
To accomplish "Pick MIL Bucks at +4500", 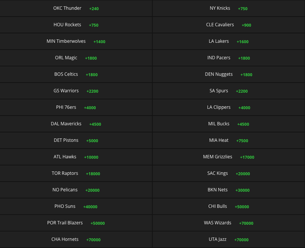I will 228,124.
